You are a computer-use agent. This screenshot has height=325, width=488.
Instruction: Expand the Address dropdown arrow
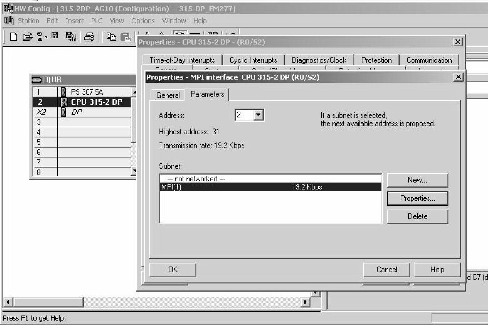click(258, 115)
